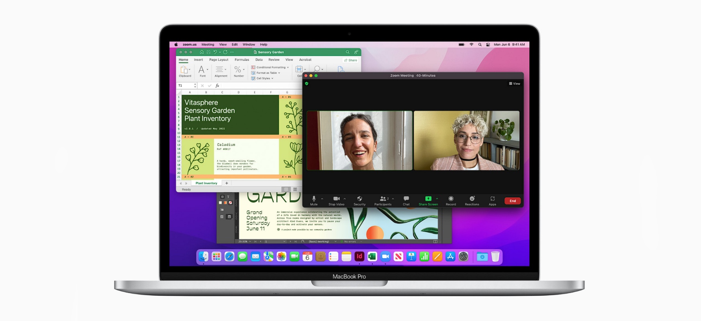Open the Formulas ribbon tab
This screenshot has height=321, width=701.
[x=242, y=60]
